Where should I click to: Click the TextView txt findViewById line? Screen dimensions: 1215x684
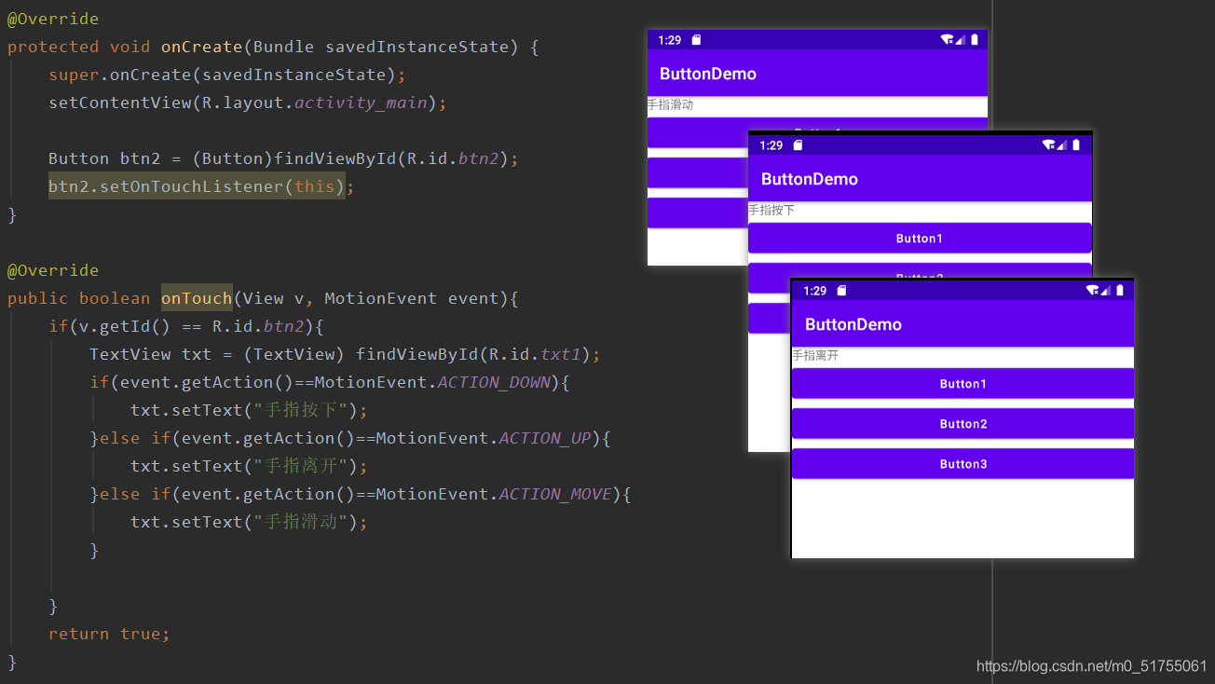345,354
